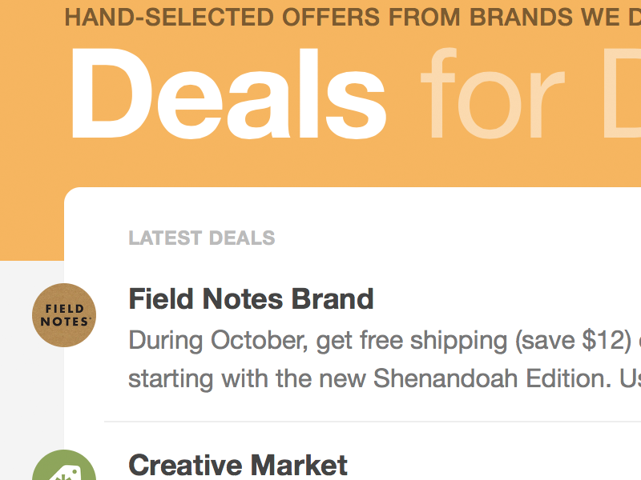Open the Creative Market deal title
The width and height of the screenshot is (641, 480).
(238, 465)
